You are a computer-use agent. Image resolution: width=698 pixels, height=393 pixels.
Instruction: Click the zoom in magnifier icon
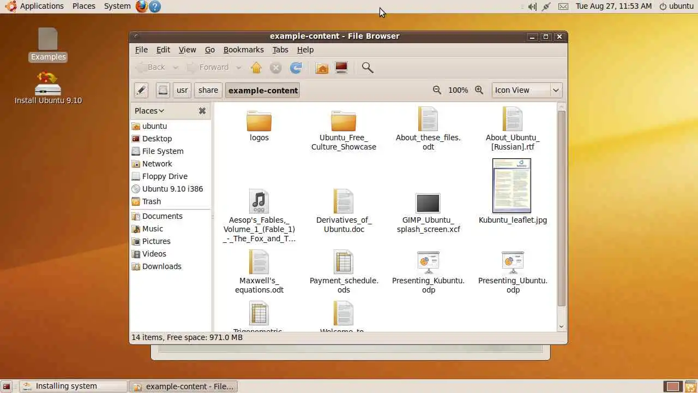pyautogui.click(x=479, y=90)
